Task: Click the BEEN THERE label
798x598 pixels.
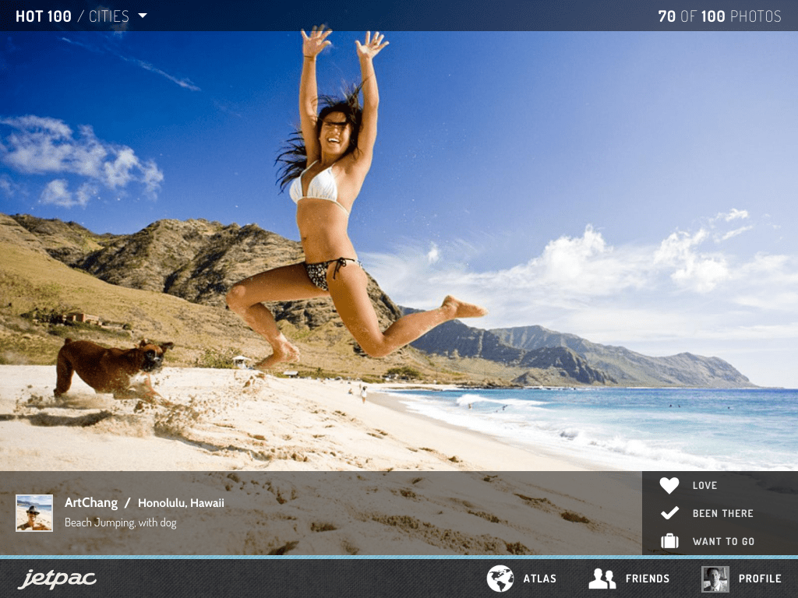Action: pos(722,513)
